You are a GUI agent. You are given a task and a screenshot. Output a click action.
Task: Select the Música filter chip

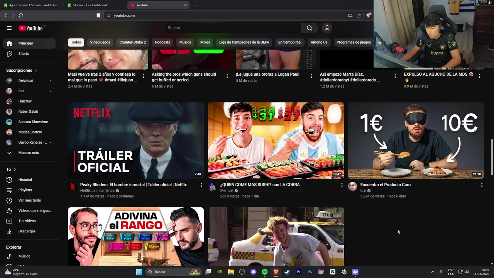pyautogui.click(x=185, y=42)
